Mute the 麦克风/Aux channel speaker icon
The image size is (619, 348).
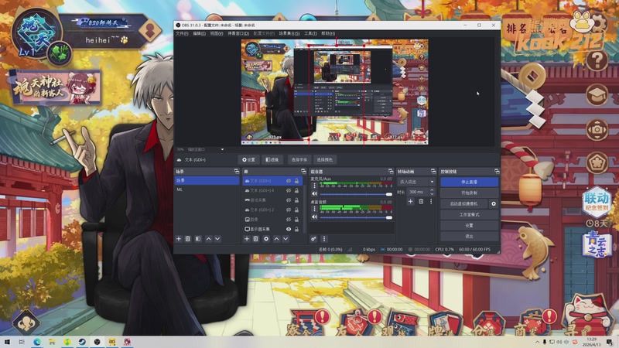[x=315, y=194]
